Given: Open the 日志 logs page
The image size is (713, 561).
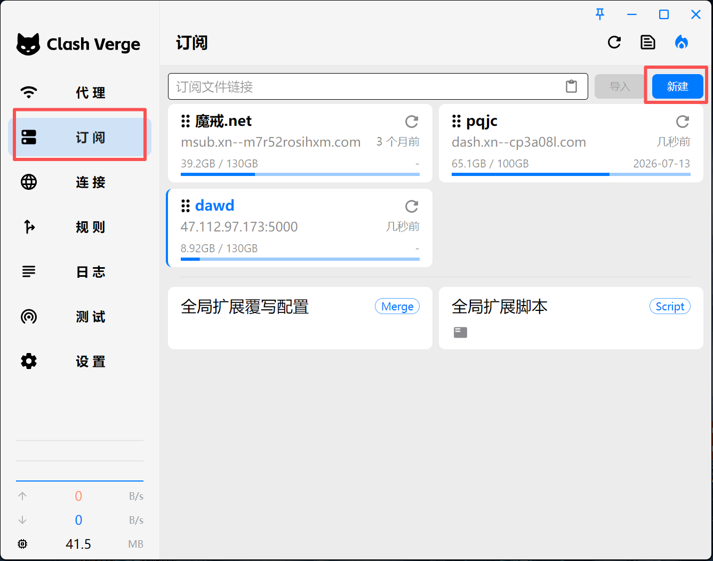Looking at the screenshot, I should pyautogui.click(x=79, y=272).
